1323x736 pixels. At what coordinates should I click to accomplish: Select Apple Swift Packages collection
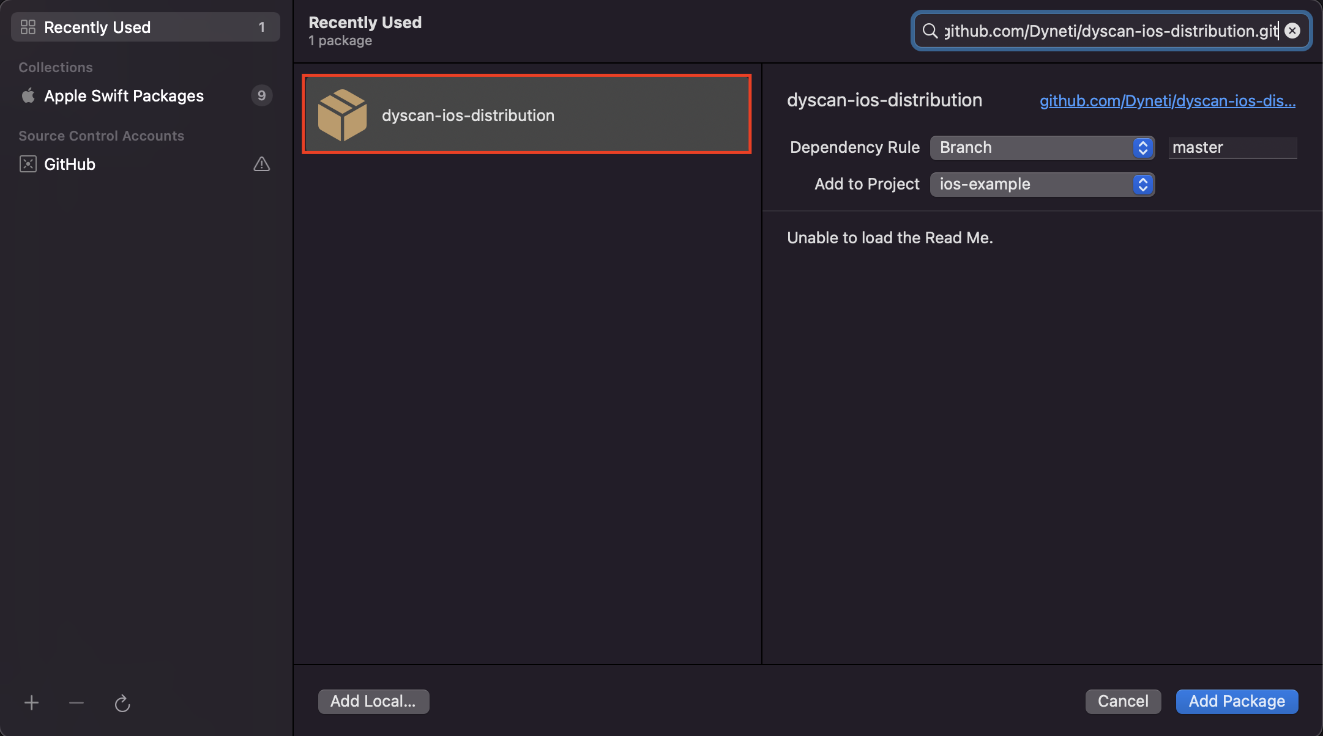coord(124,96)
